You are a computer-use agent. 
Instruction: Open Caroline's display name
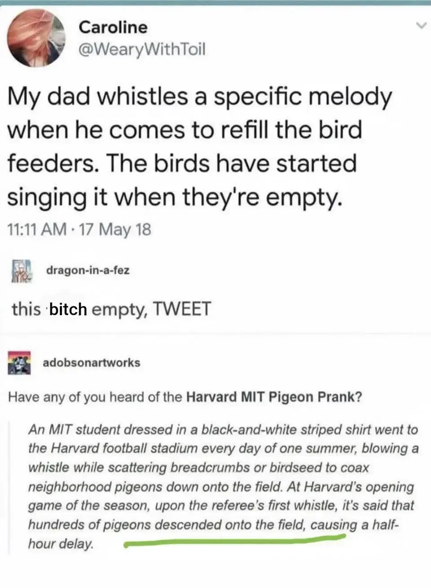tap(113, 27)
